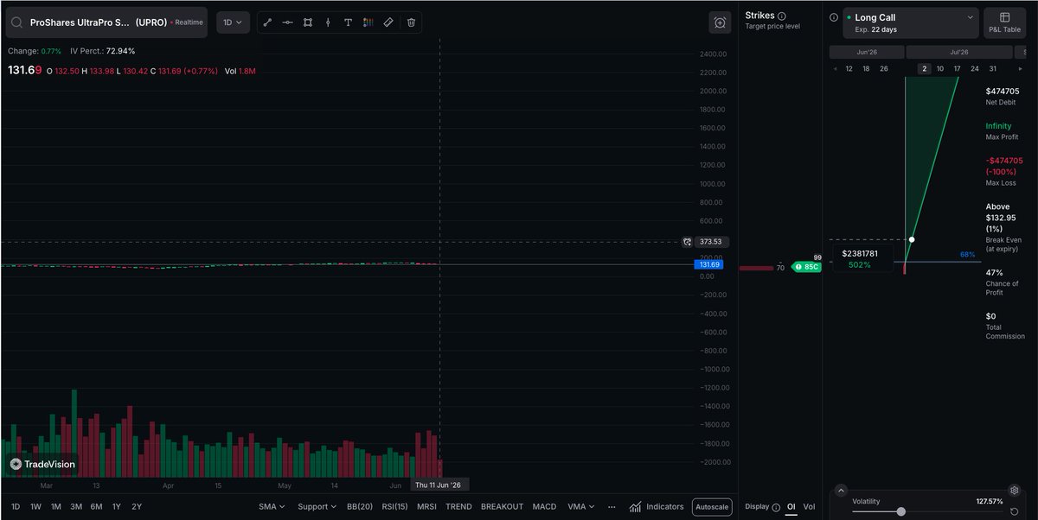Expand the Long Call strategy dropdown
Screen dimensions: 1038x520
coord(910,23)
